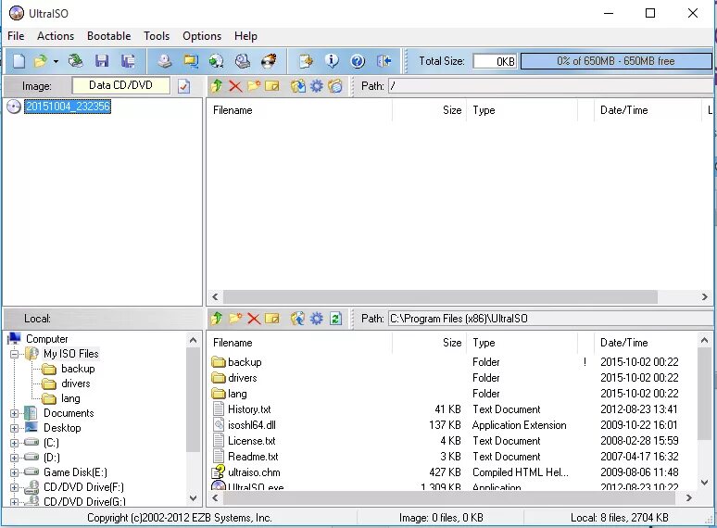This screenshot has height=528, width=717.
Task: Expand the Documents tree node
Action: [x=14, y=413]
